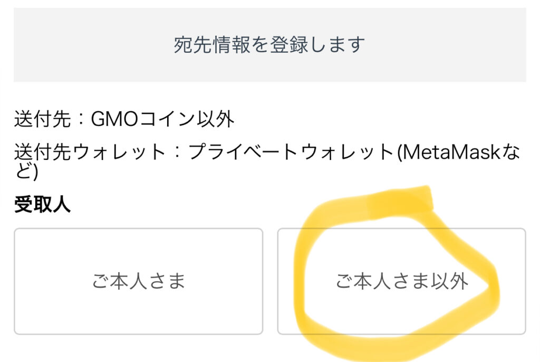Select the ご本人さま recipient option

(x=138, y=281)
